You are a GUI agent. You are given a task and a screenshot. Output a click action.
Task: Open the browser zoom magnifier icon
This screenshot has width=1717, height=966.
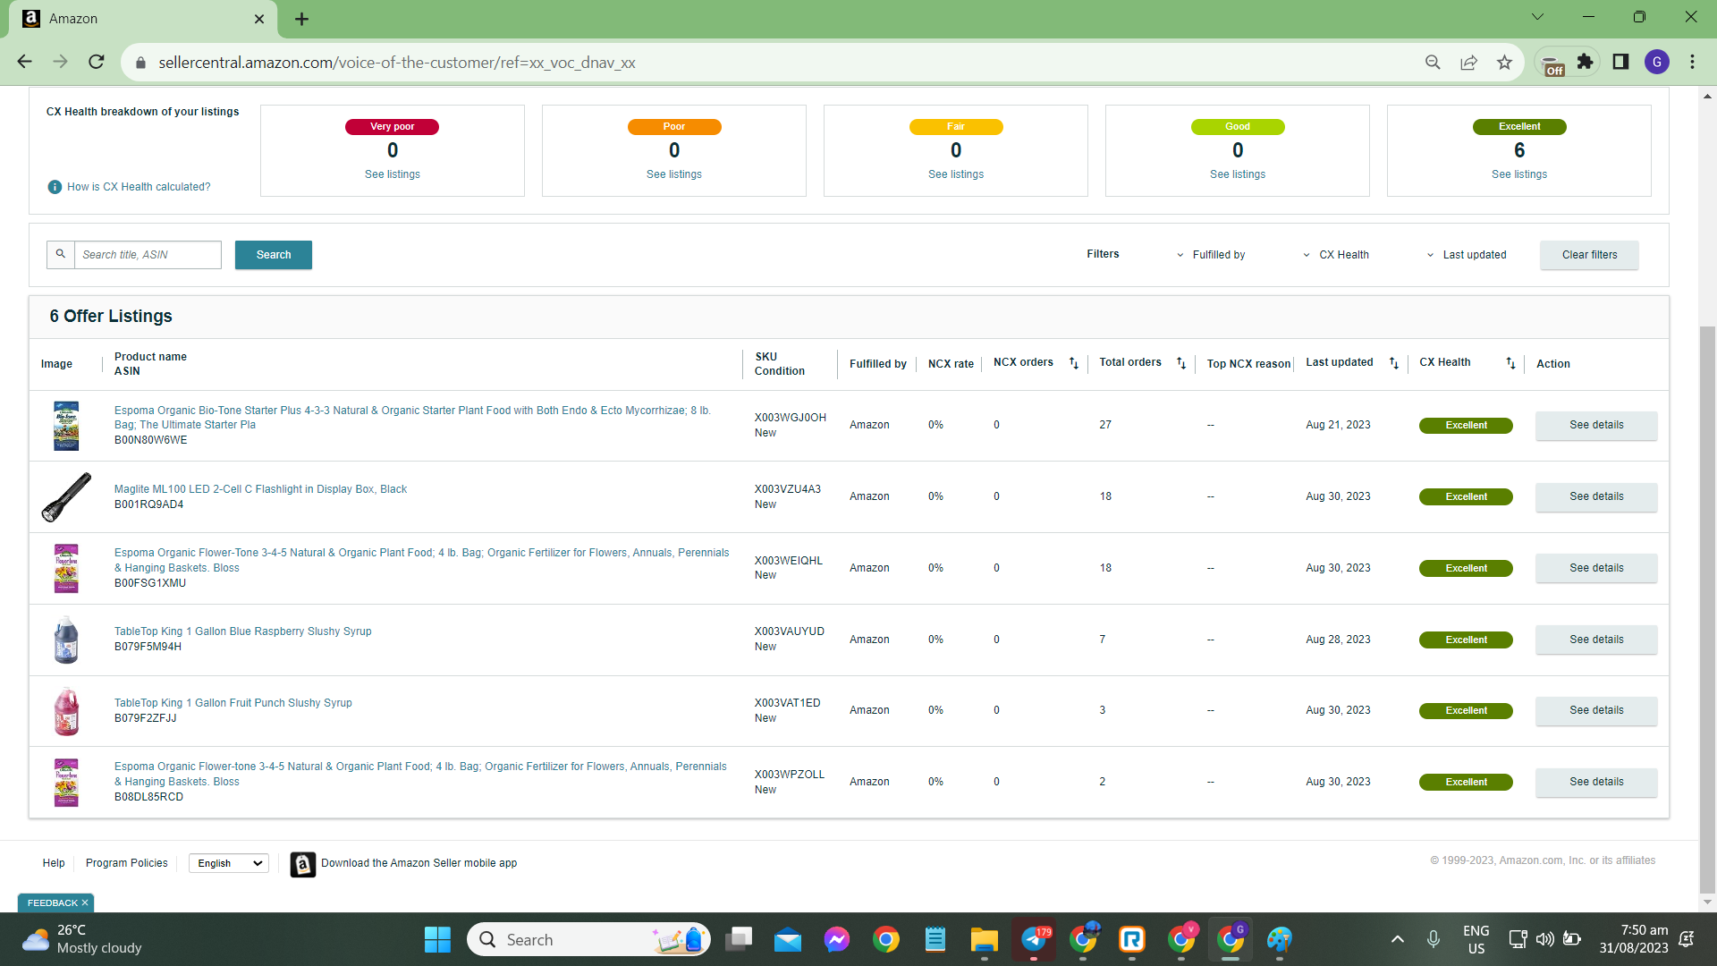coord(1433,62)
